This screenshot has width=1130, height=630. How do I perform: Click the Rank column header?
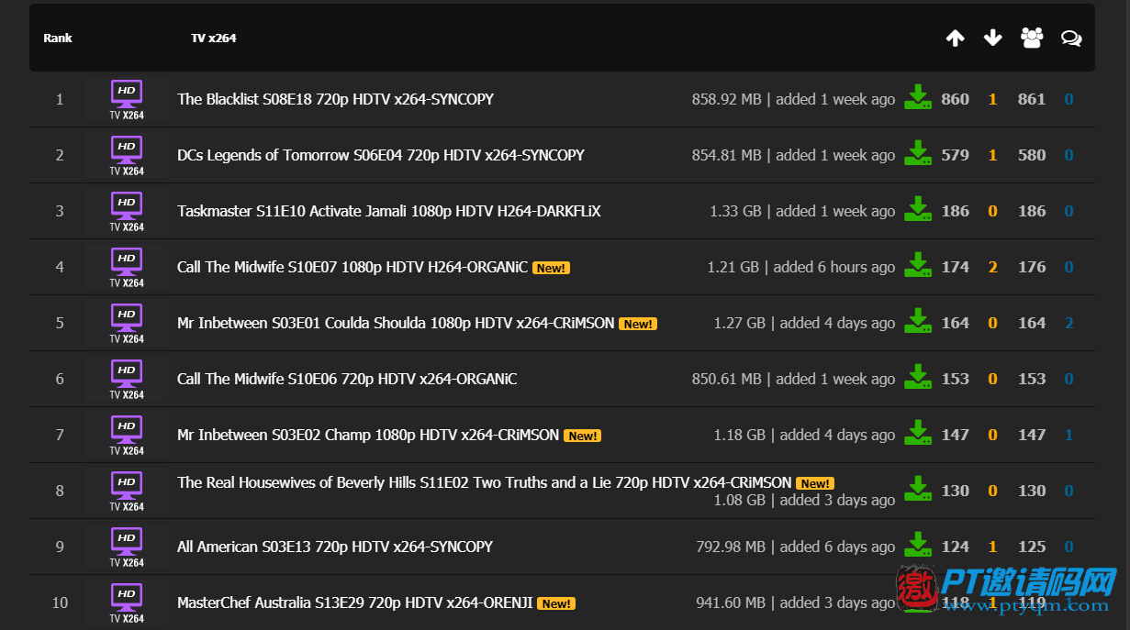pyautogui.click(x=58, y=38)
